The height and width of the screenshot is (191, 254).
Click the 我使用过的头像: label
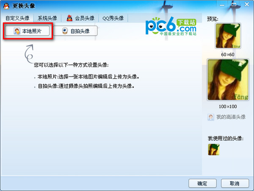point(226,138)
